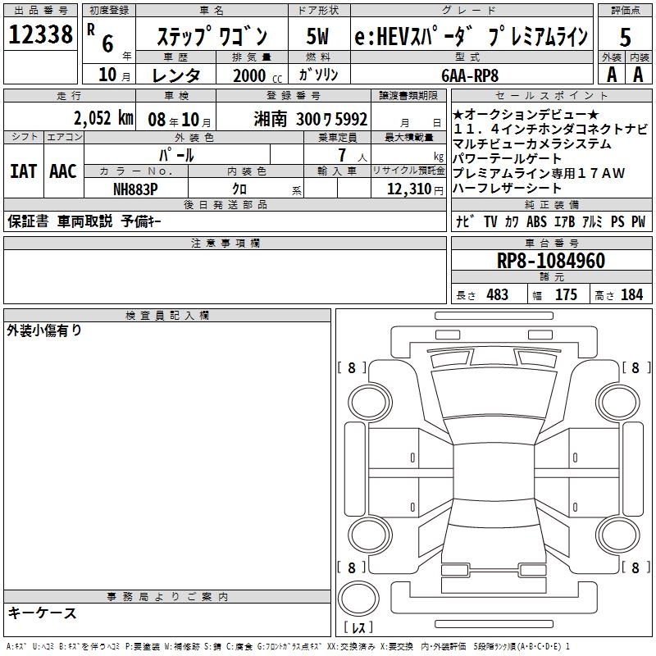Click the sales point line ★オークションデビュー★
The height and width of the screenshot is (656, 656).
[x=526, y=114]
